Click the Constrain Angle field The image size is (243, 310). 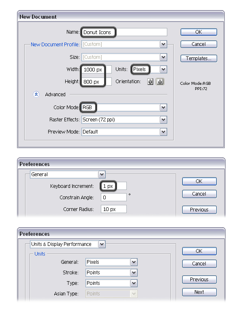[114, 198]
